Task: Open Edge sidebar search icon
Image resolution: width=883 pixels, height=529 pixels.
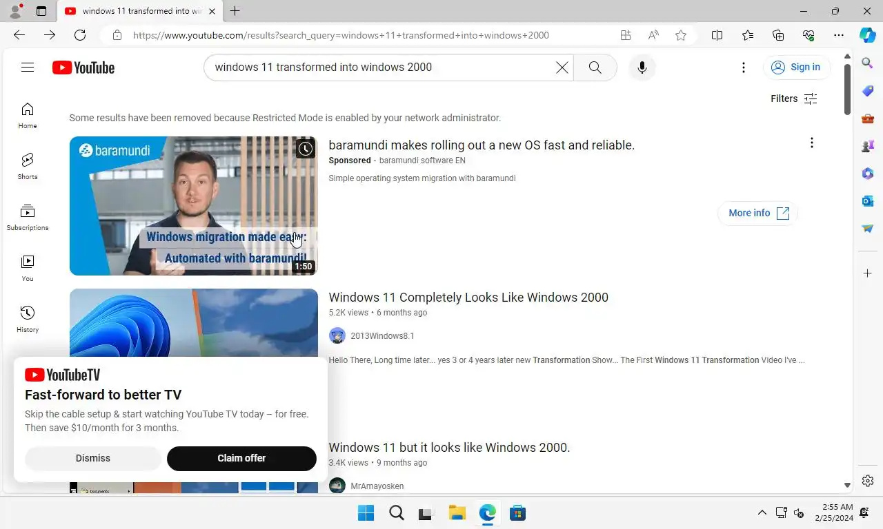Action: 868,63
